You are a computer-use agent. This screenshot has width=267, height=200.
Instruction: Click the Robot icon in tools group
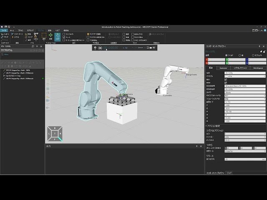pyautogui.click(x=36, y=36)
